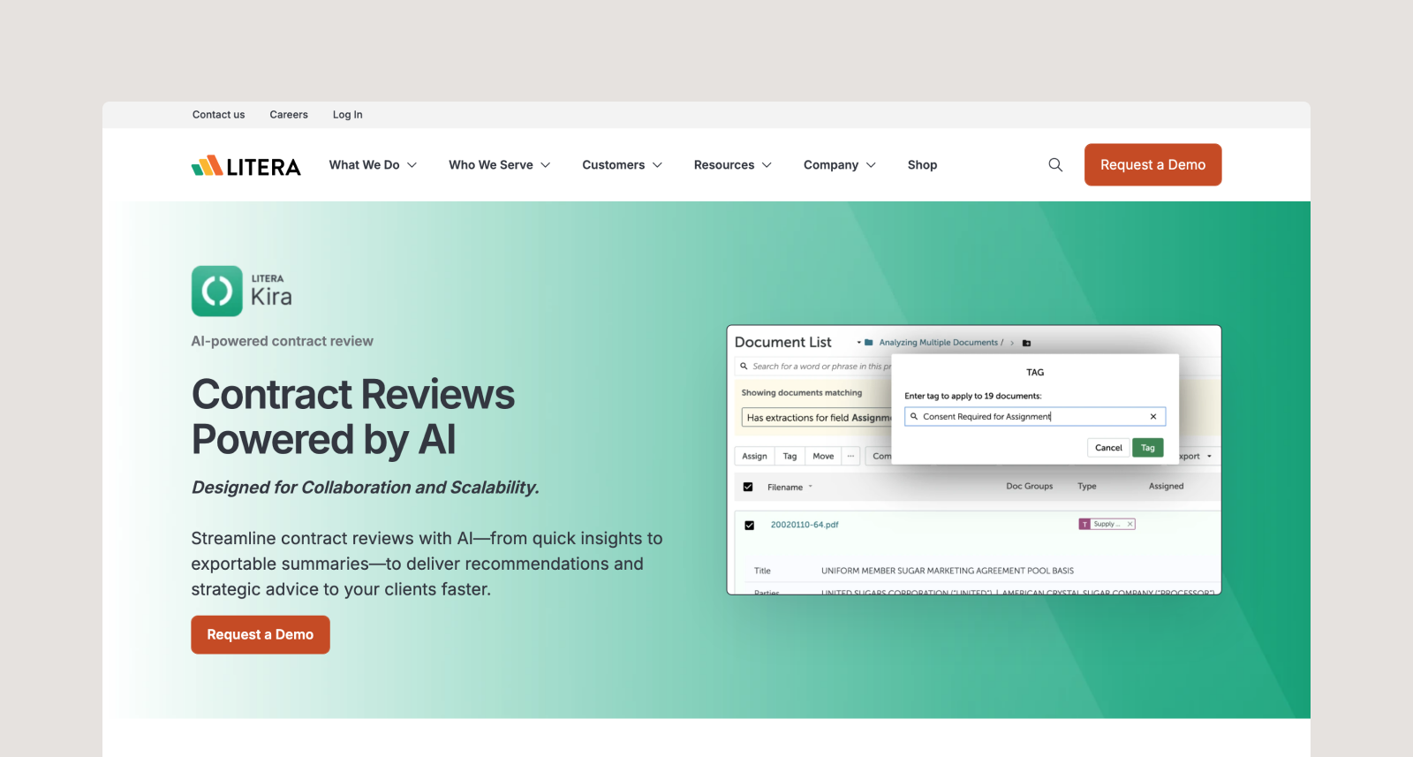The width and height of the screenshot is (1413, 757).
Task: Open the Careers link
Action: pos(289,115)
